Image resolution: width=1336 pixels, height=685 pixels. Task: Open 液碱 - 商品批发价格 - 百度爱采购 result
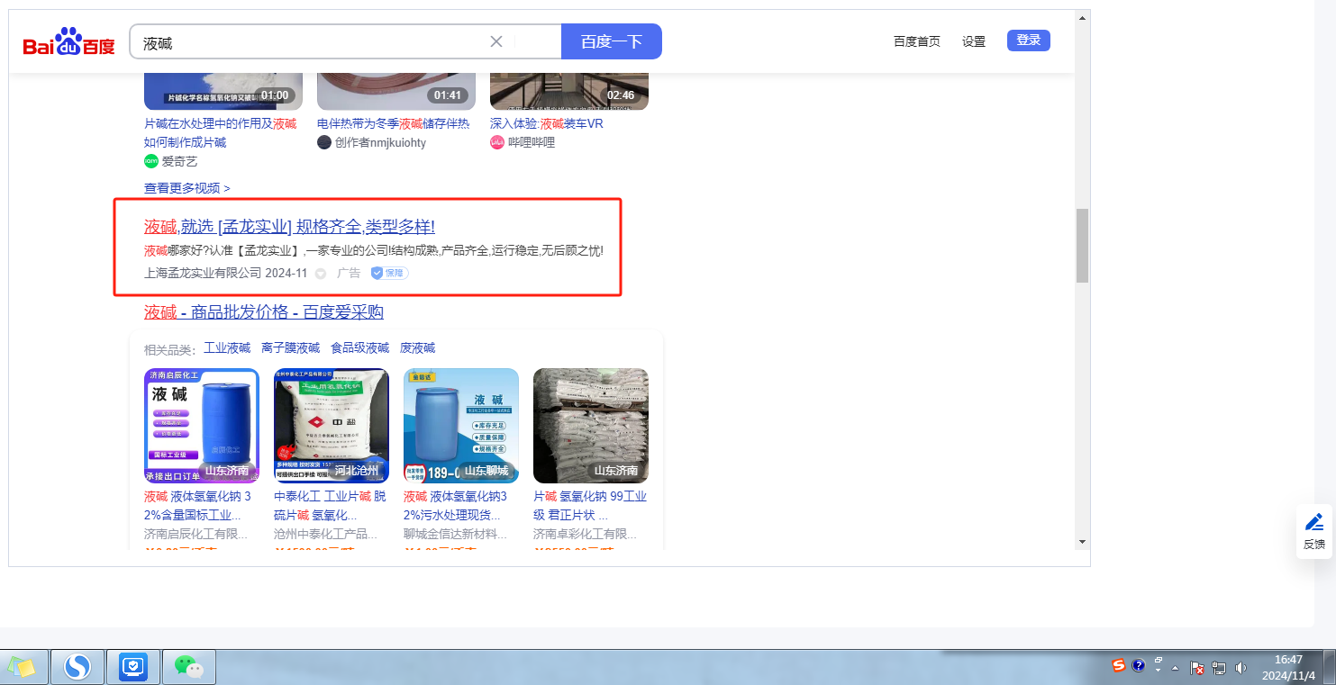pos(264,312)
